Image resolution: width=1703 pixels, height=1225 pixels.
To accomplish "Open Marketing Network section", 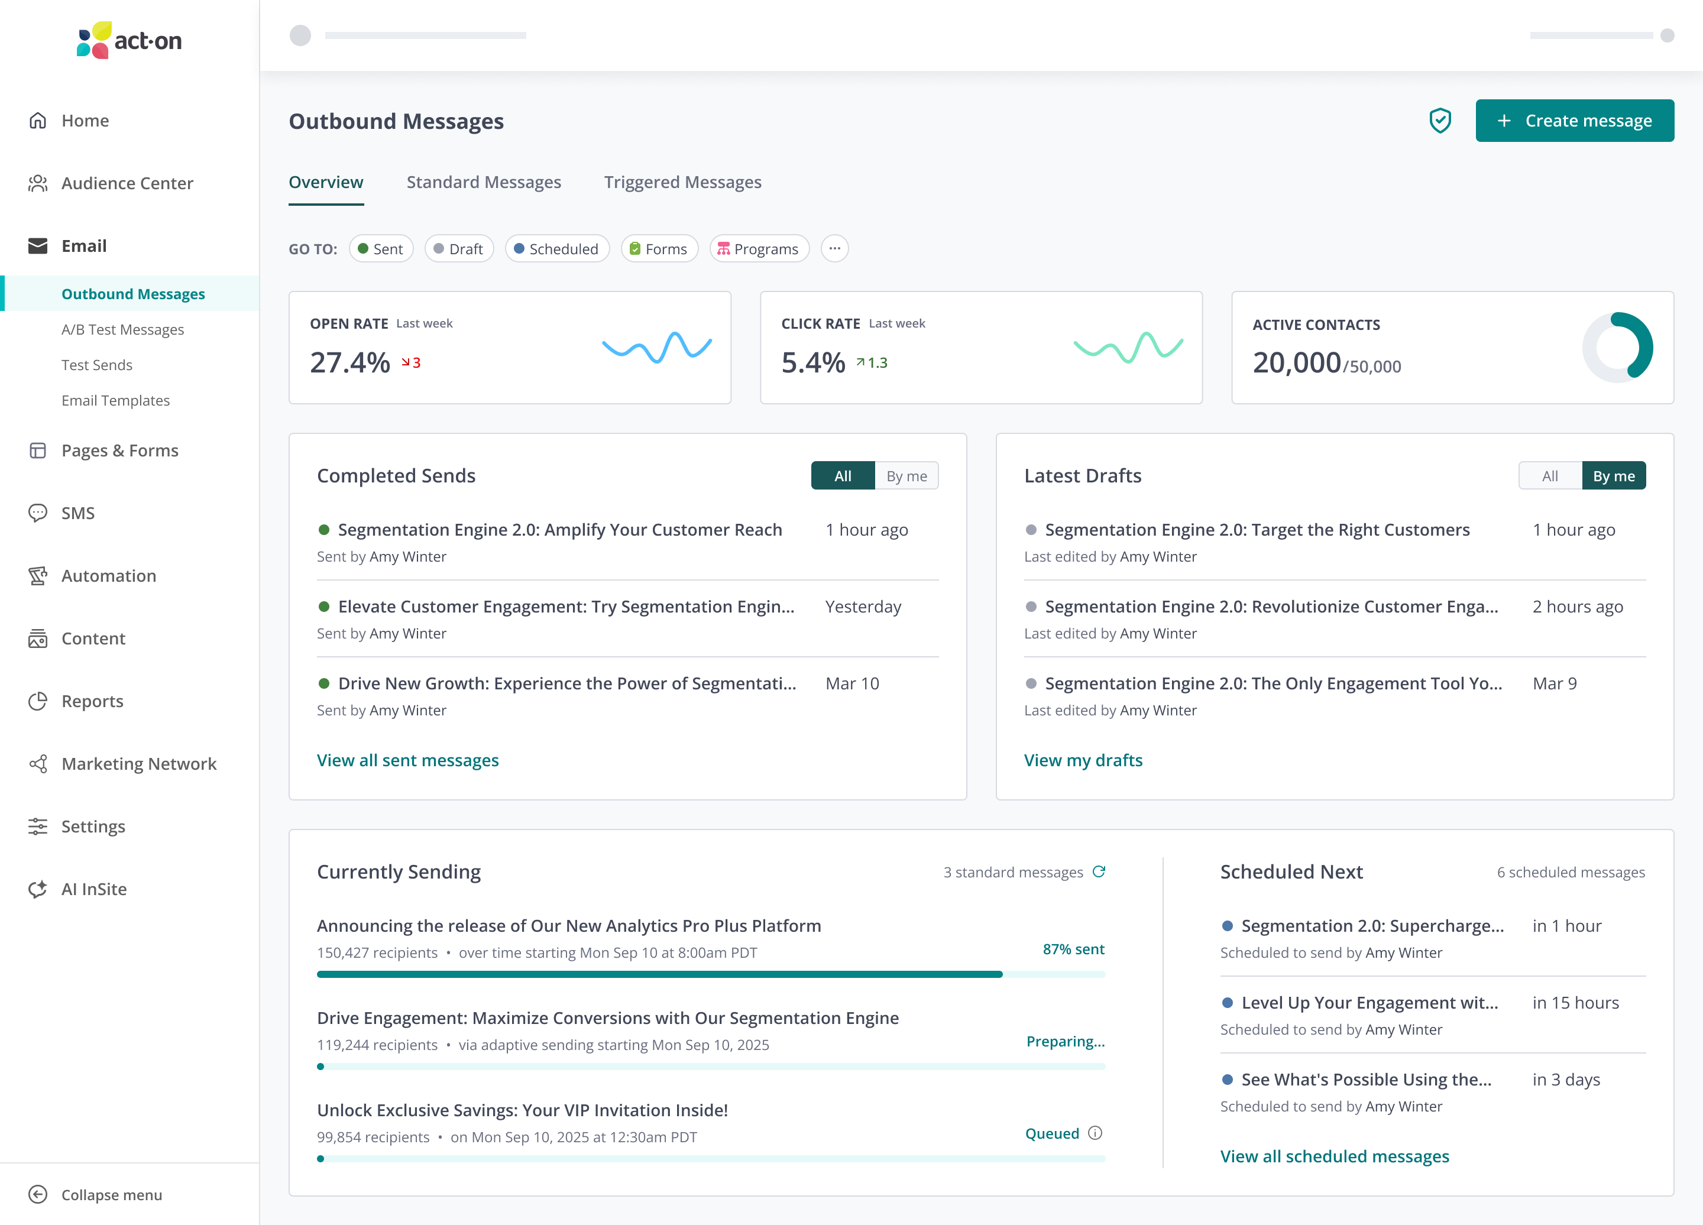I will click(x=122, y=763).
